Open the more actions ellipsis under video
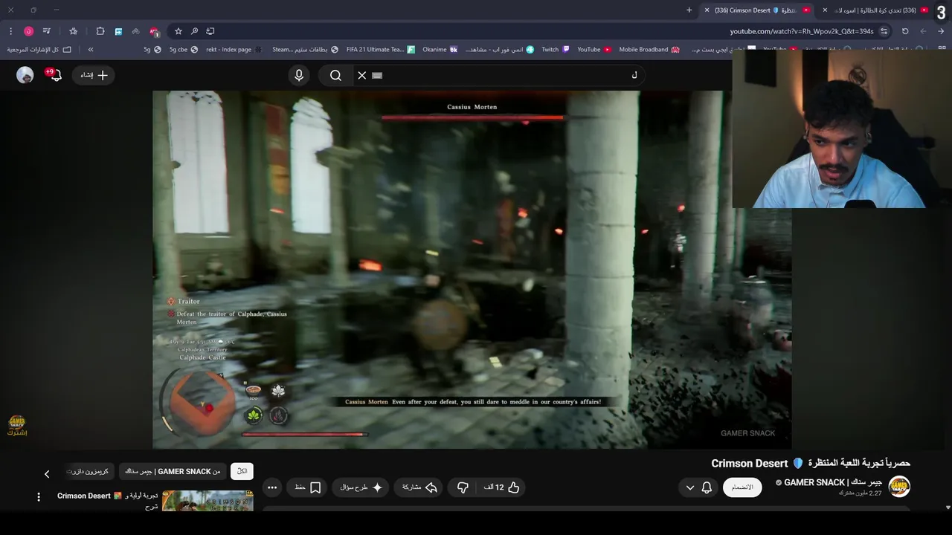Viewport: 952px width, 535px height. 272,487
